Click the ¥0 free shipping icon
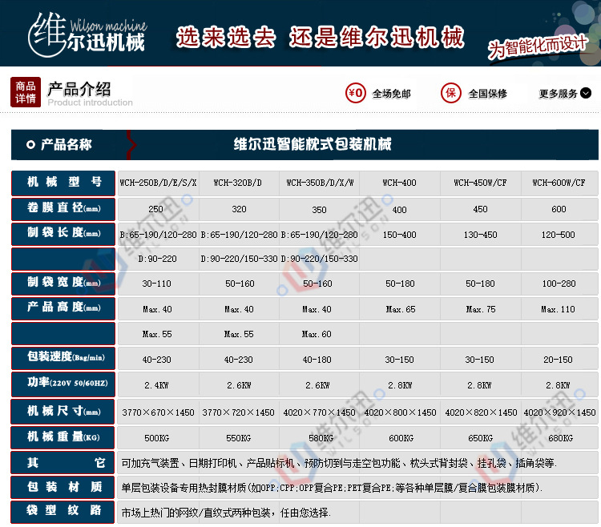This screenshot has height=527, width=601. [355, 93]
